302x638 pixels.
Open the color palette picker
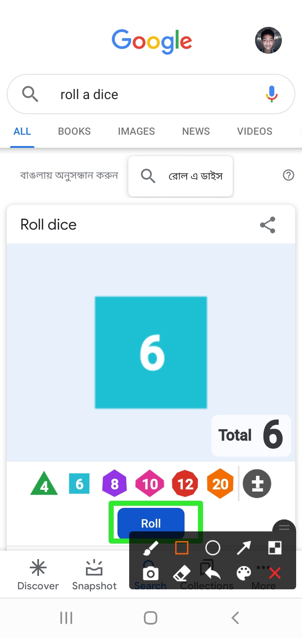coord(244,573)
